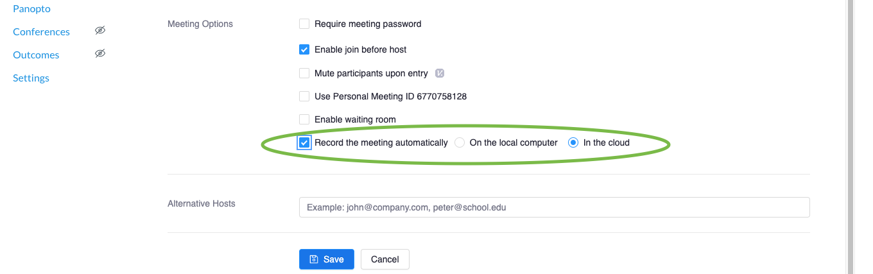
Task: Focus the Alternative Hosts email field
Action: (x=554, y=207)
